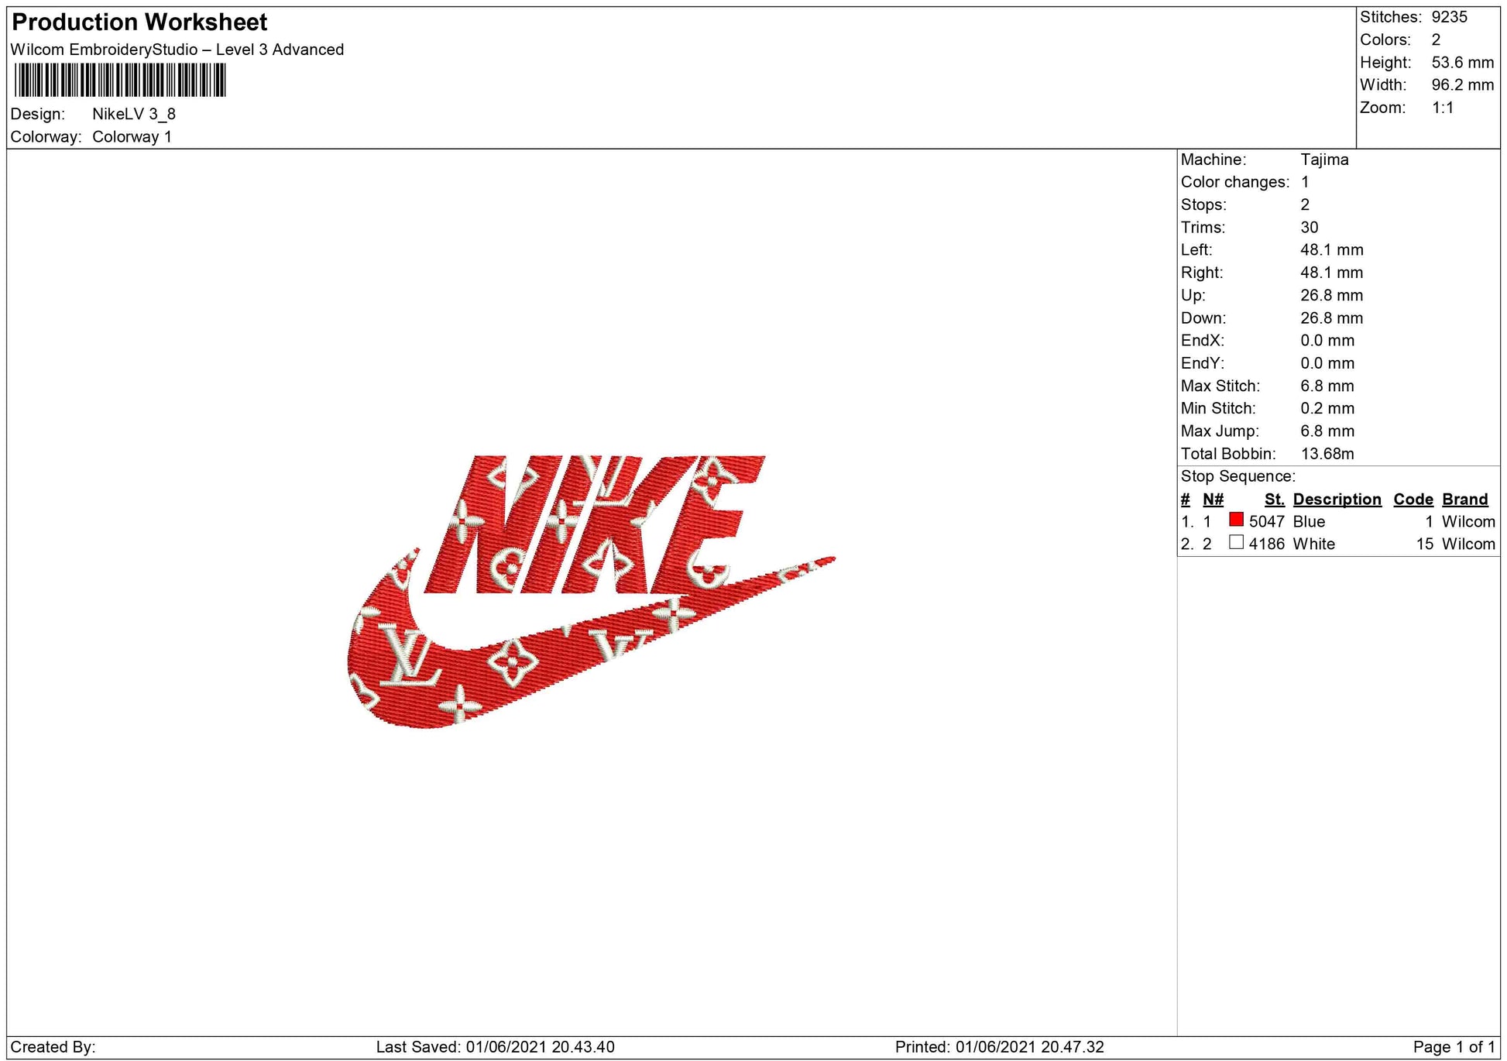Click the Zoom 1:1 value
This screenshot has height=1061, width=1507.
point(1442,108)
